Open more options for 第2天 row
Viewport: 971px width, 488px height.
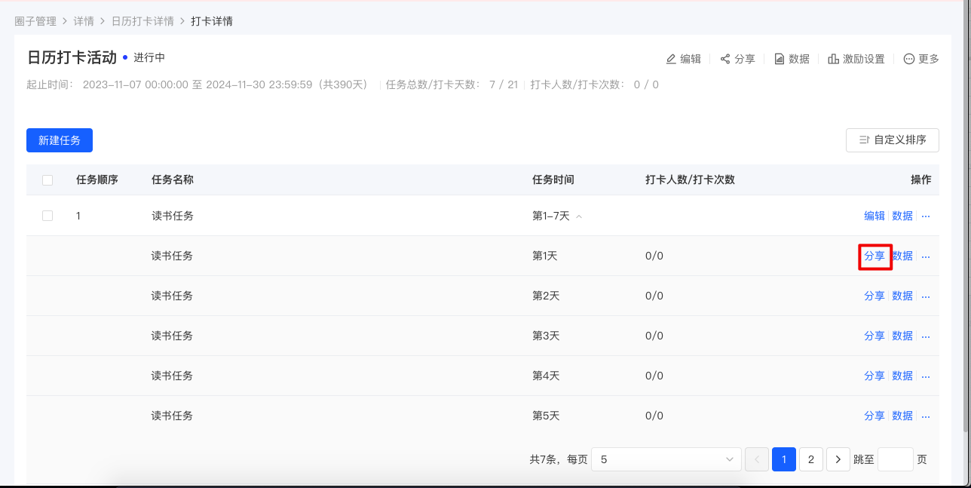(x=926, y=296)
